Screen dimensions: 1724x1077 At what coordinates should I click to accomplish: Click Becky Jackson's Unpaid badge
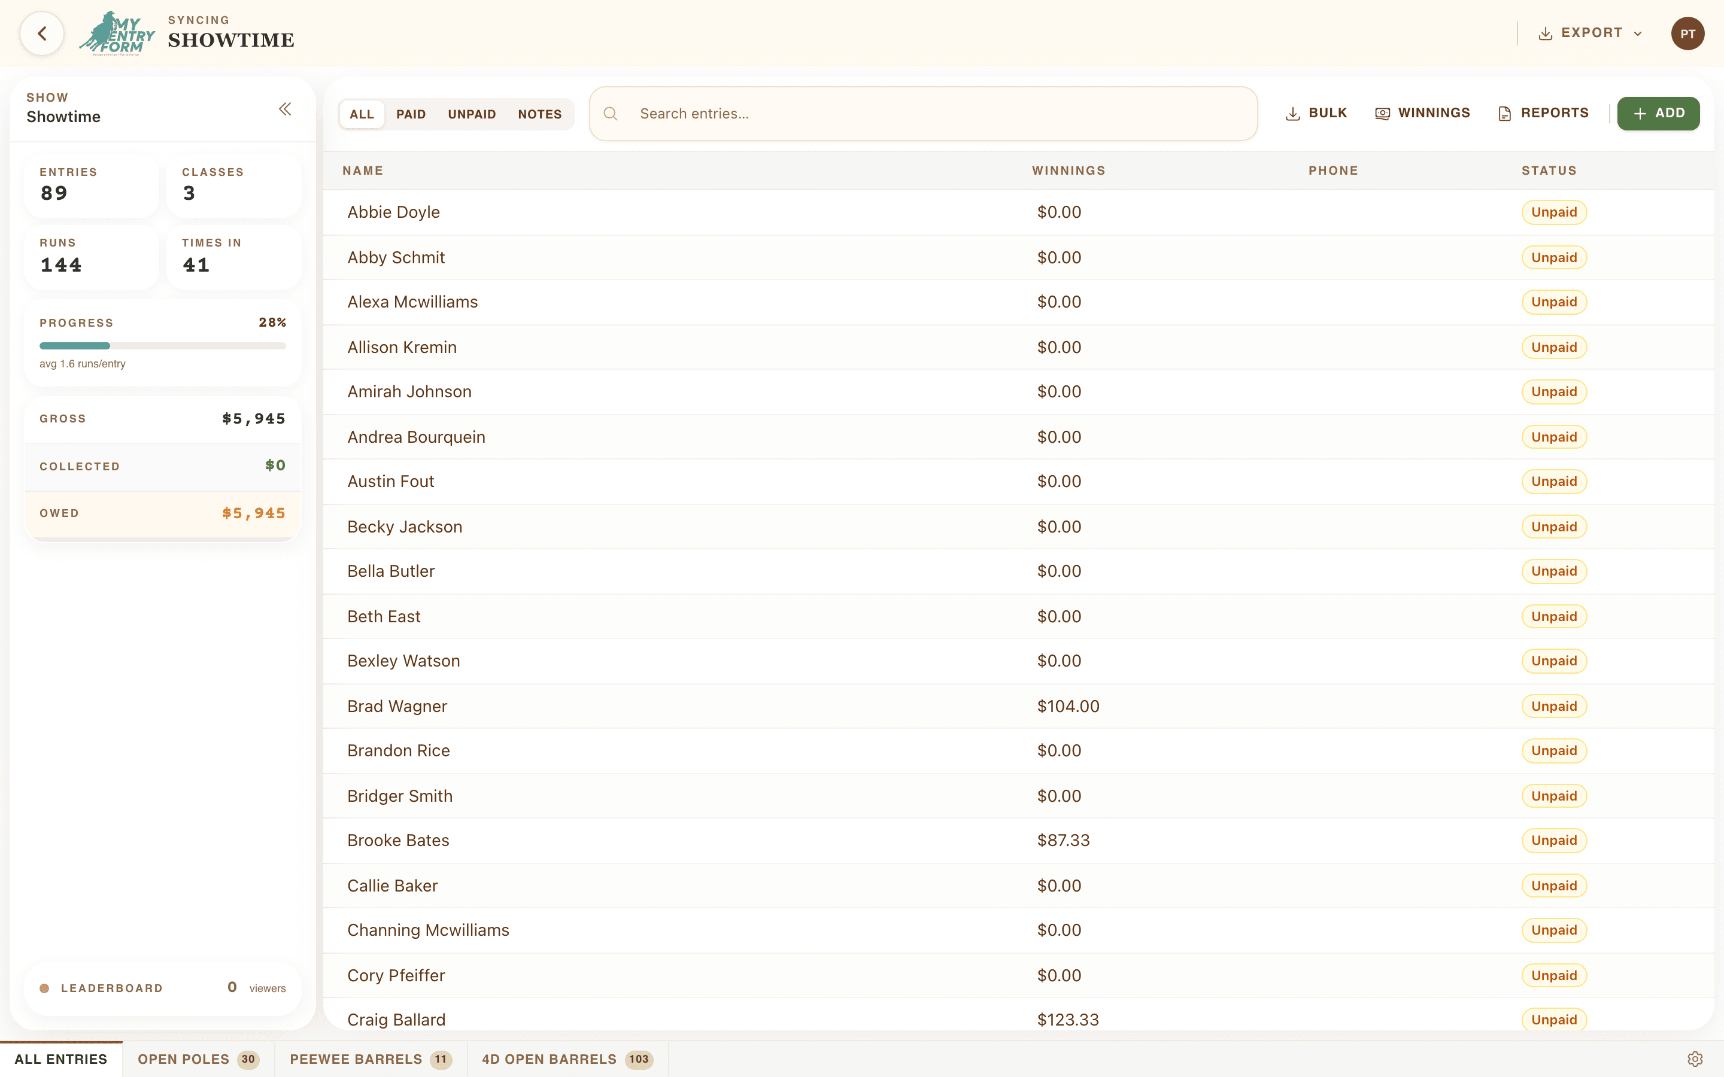click(x=1554, y=527)
